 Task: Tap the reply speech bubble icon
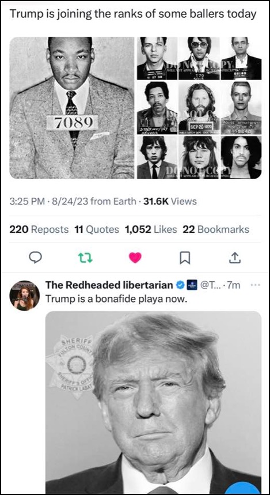coord(36,258)
